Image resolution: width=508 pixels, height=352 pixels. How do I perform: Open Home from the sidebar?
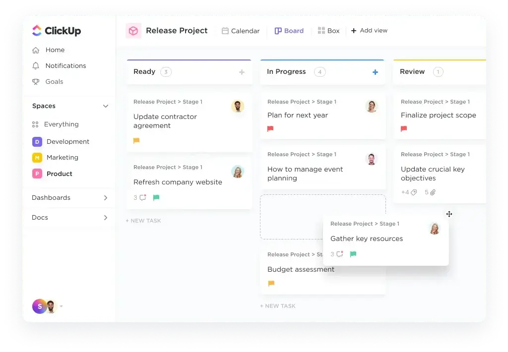55,50
